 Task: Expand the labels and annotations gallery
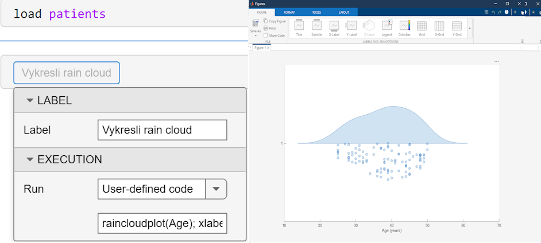470,28
